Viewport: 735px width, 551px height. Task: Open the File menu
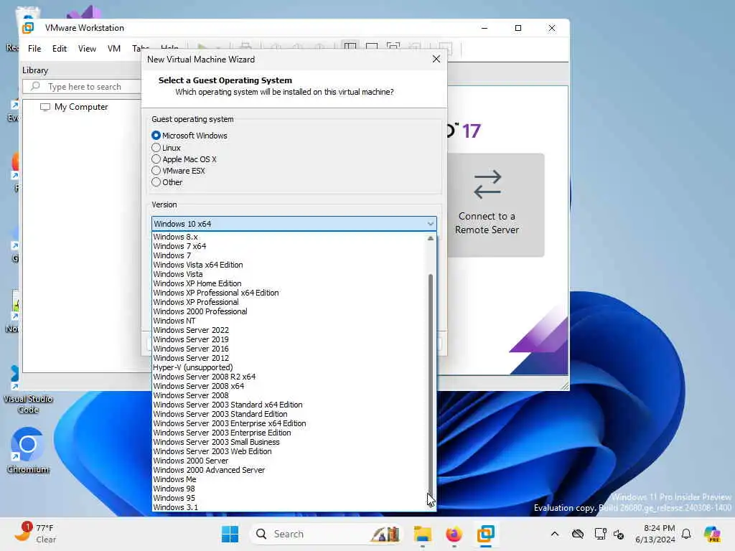(34, 49)
